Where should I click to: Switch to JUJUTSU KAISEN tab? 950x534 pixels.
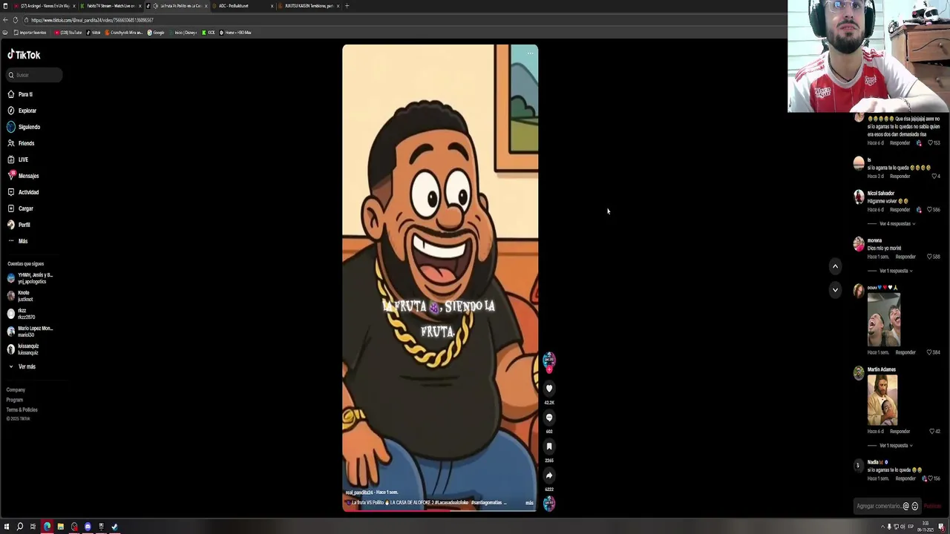coord(309,6)
